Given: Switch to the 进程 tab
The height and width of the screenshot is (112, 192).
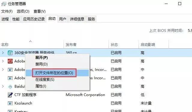Looking at the screenshot, I should tap(5, 19).
